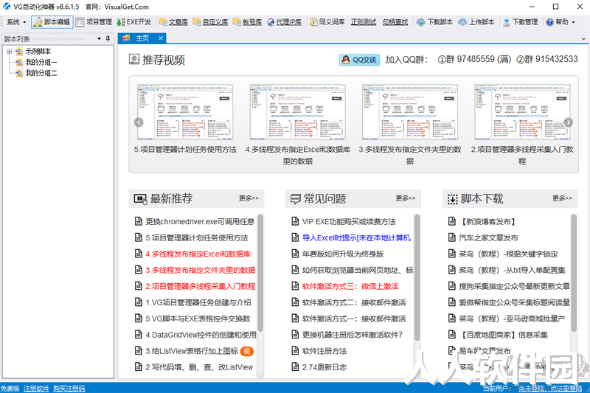Open 2.写代码增、删、查、改ListView article
Image resolution: width=590 pixels, height=393 pixels.
199,367
